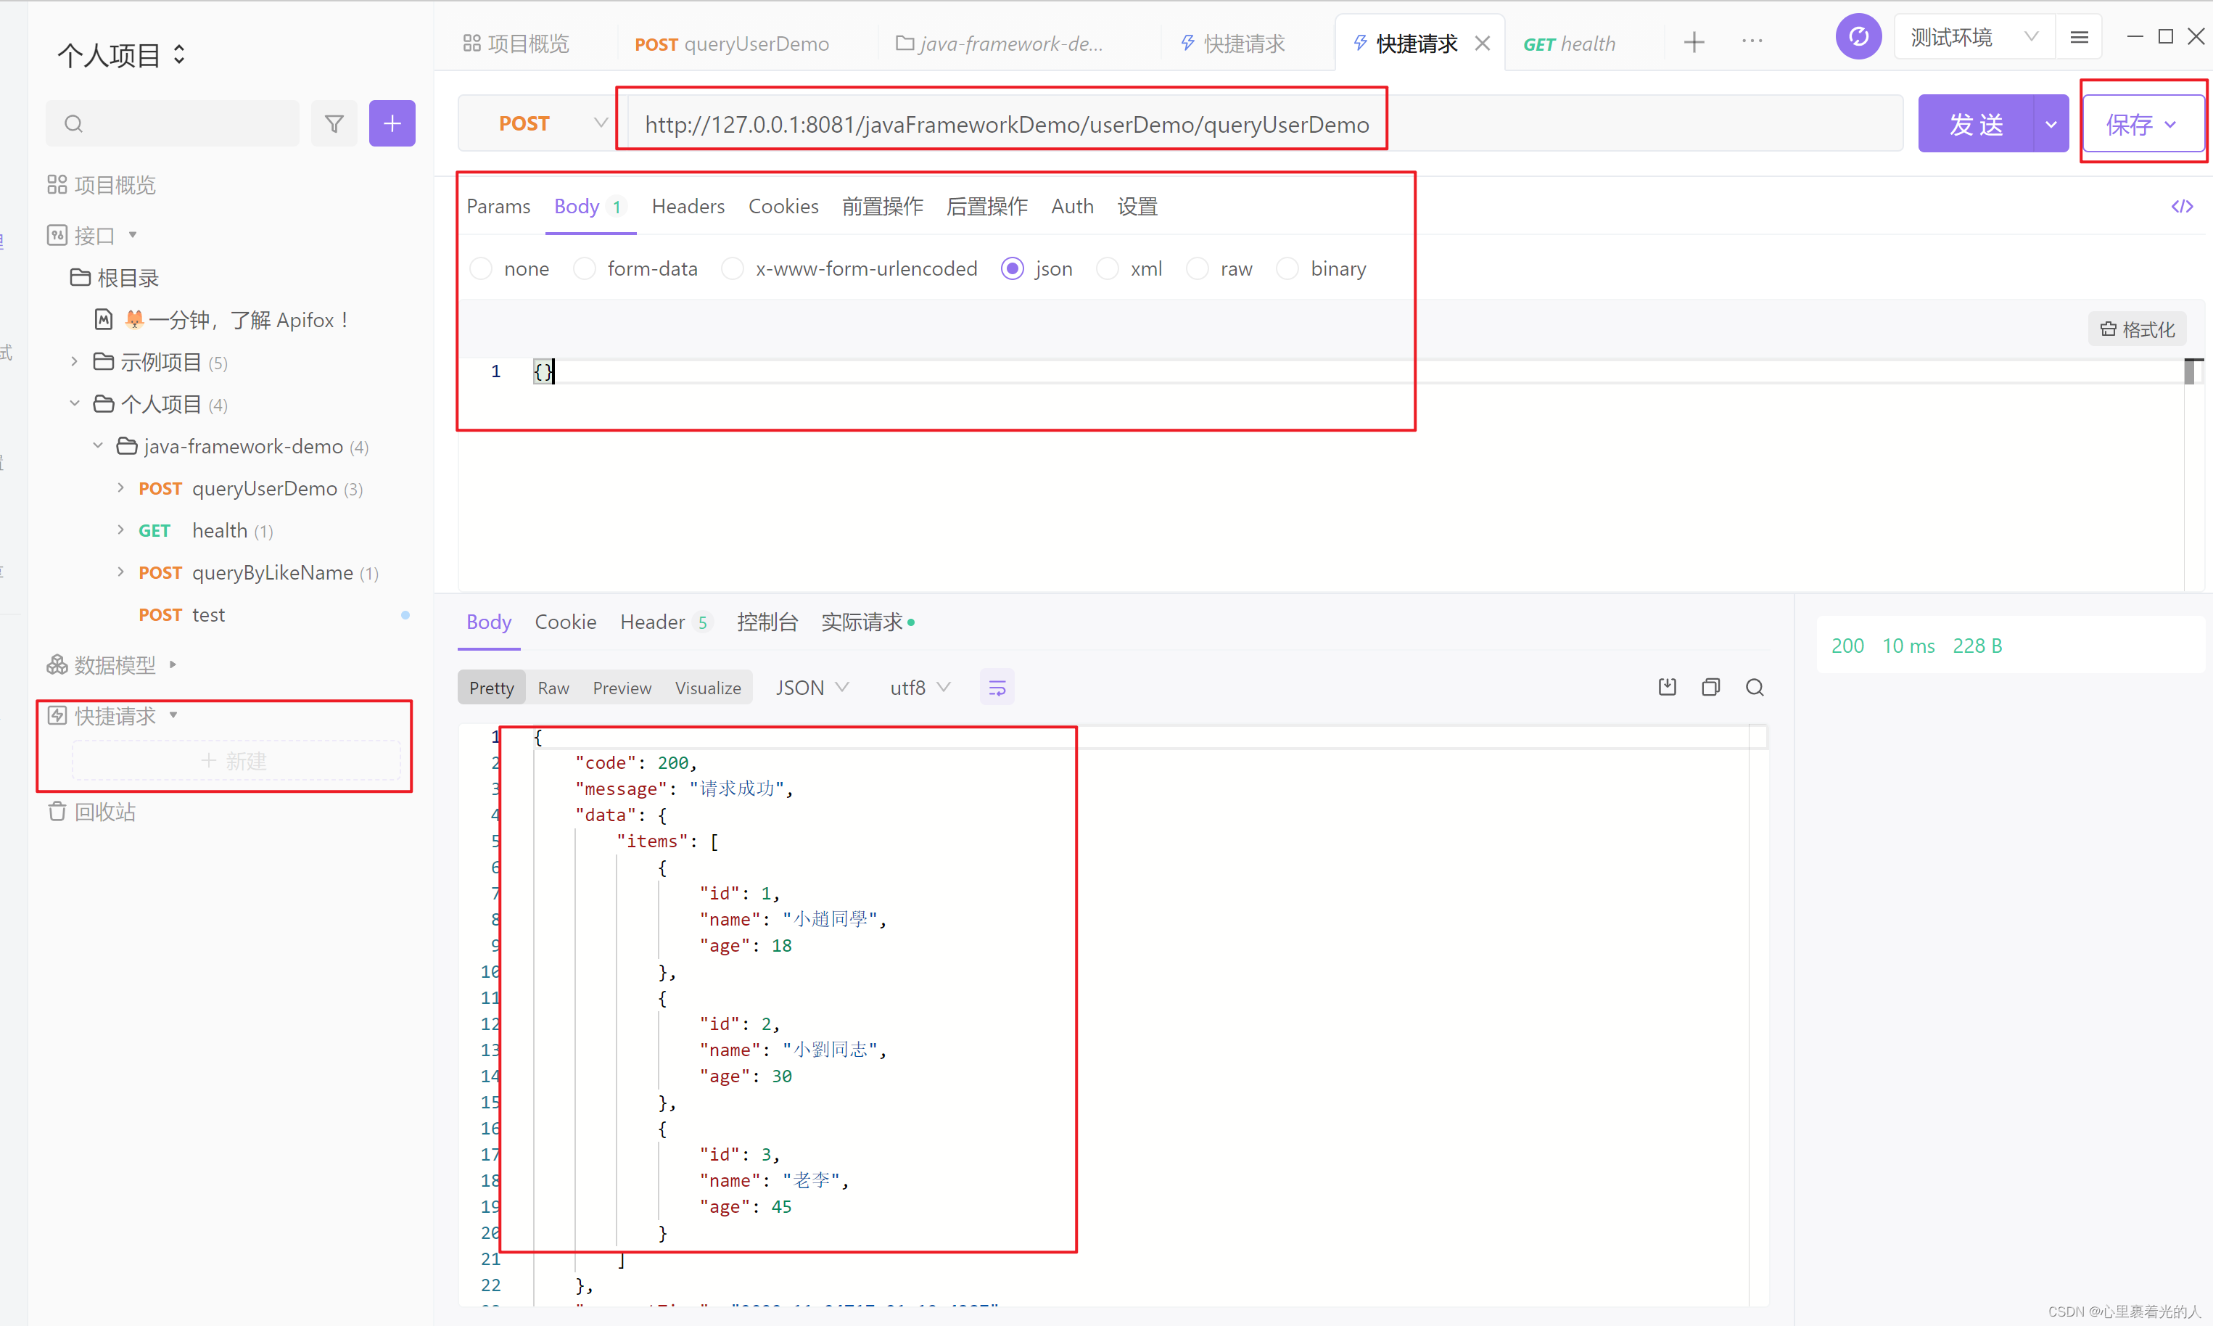
Task: Open the 测试环境 environment dropdown
Action: 1974,38
